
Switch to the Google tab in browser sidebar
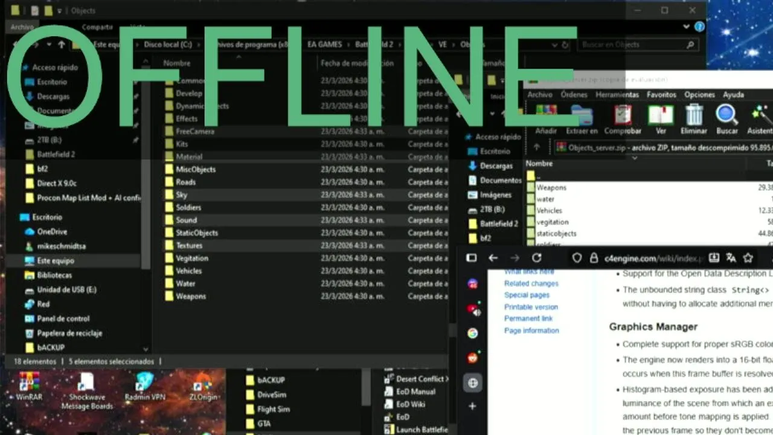[x=472, y=333]
